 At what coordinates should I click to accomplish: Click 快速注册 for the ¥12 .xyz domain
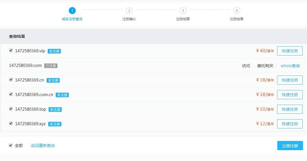pyautogui.click(x=290, y=124)
